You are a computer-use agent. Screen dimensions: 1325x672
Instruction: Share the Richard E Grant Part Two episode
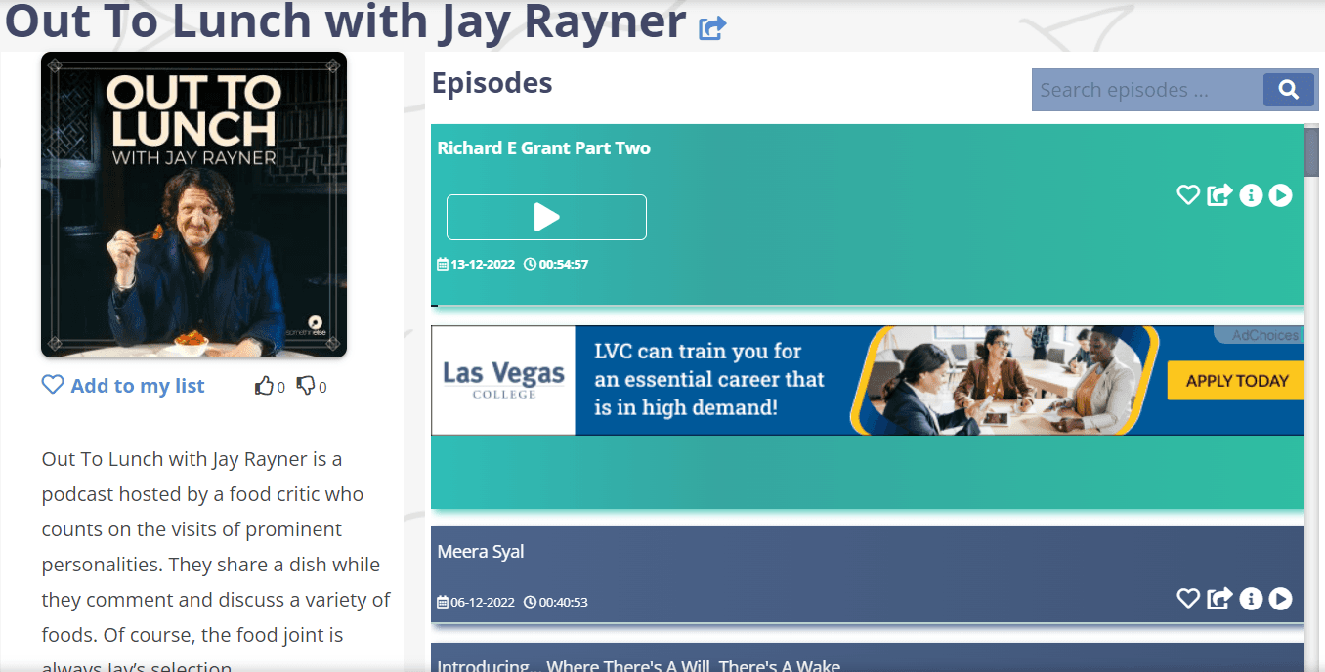coord(1219,195)
